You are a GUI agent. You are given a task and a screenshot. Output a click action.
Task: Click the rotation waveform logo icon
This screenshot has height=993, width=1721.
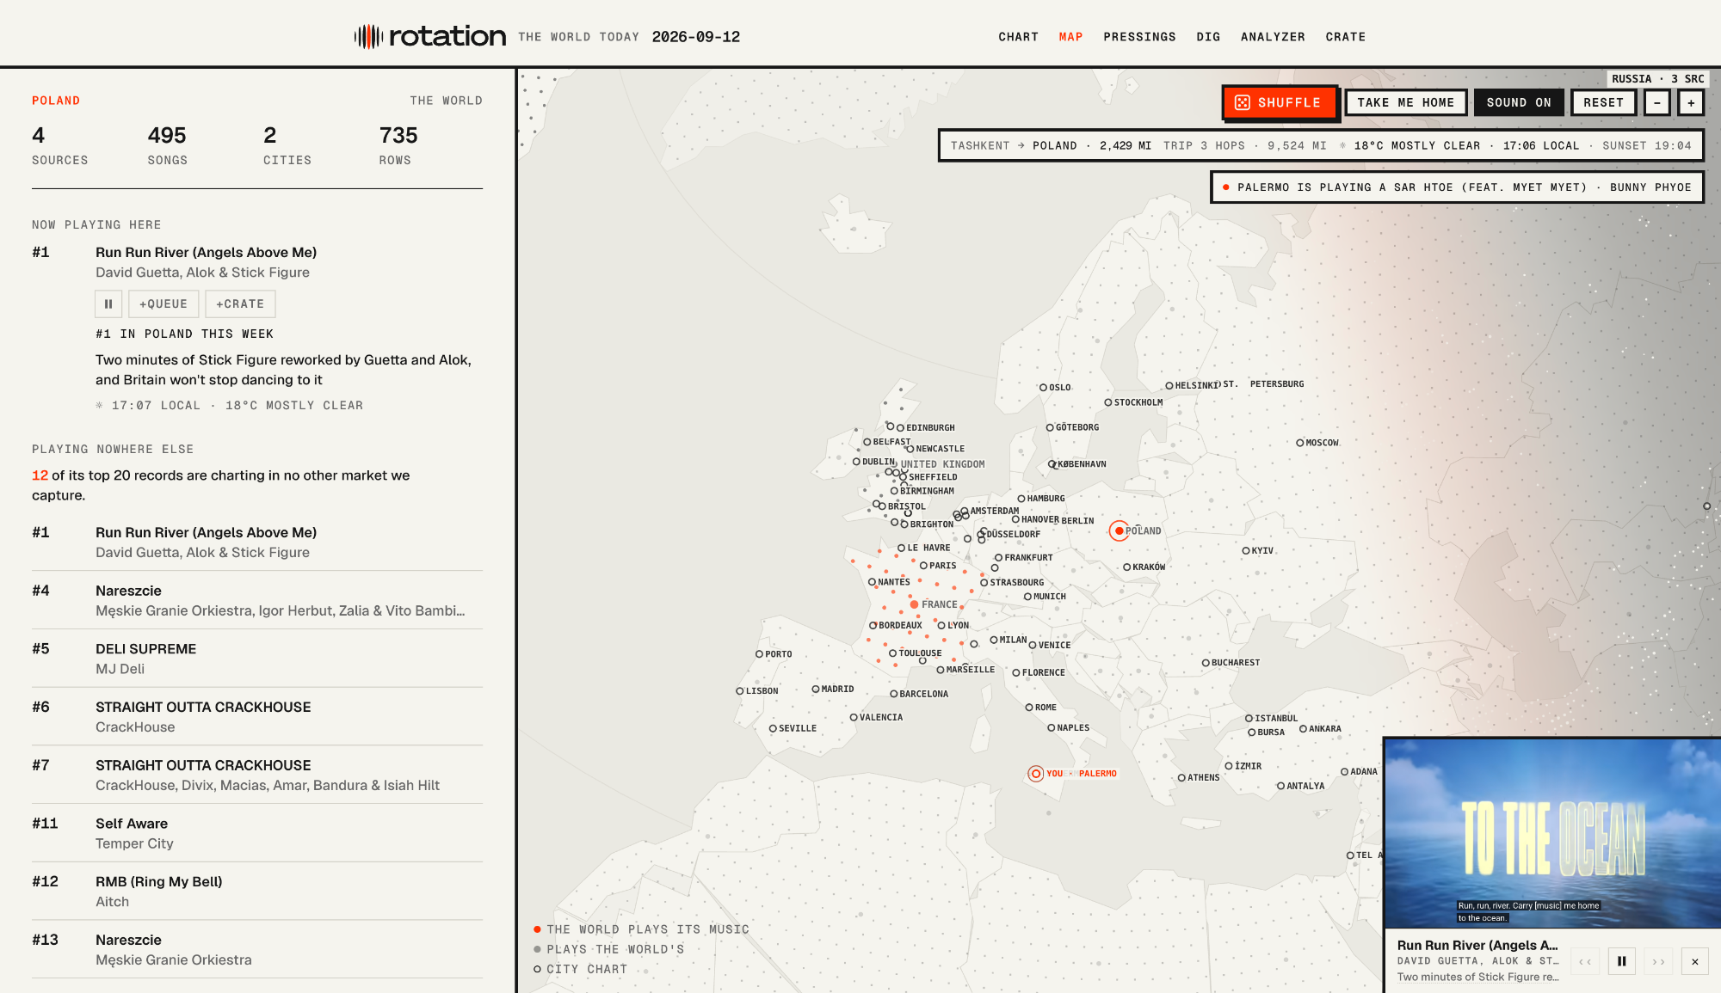[x=368, y=36]
